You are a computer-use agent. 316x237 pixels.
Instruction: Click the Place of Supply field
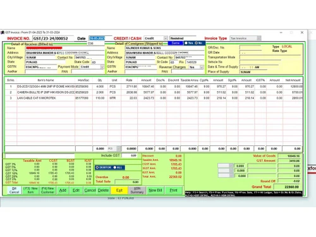(253, 72)
